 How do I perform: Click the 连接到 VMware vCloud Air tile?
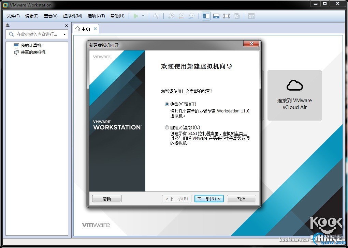[x=294, y=95]
